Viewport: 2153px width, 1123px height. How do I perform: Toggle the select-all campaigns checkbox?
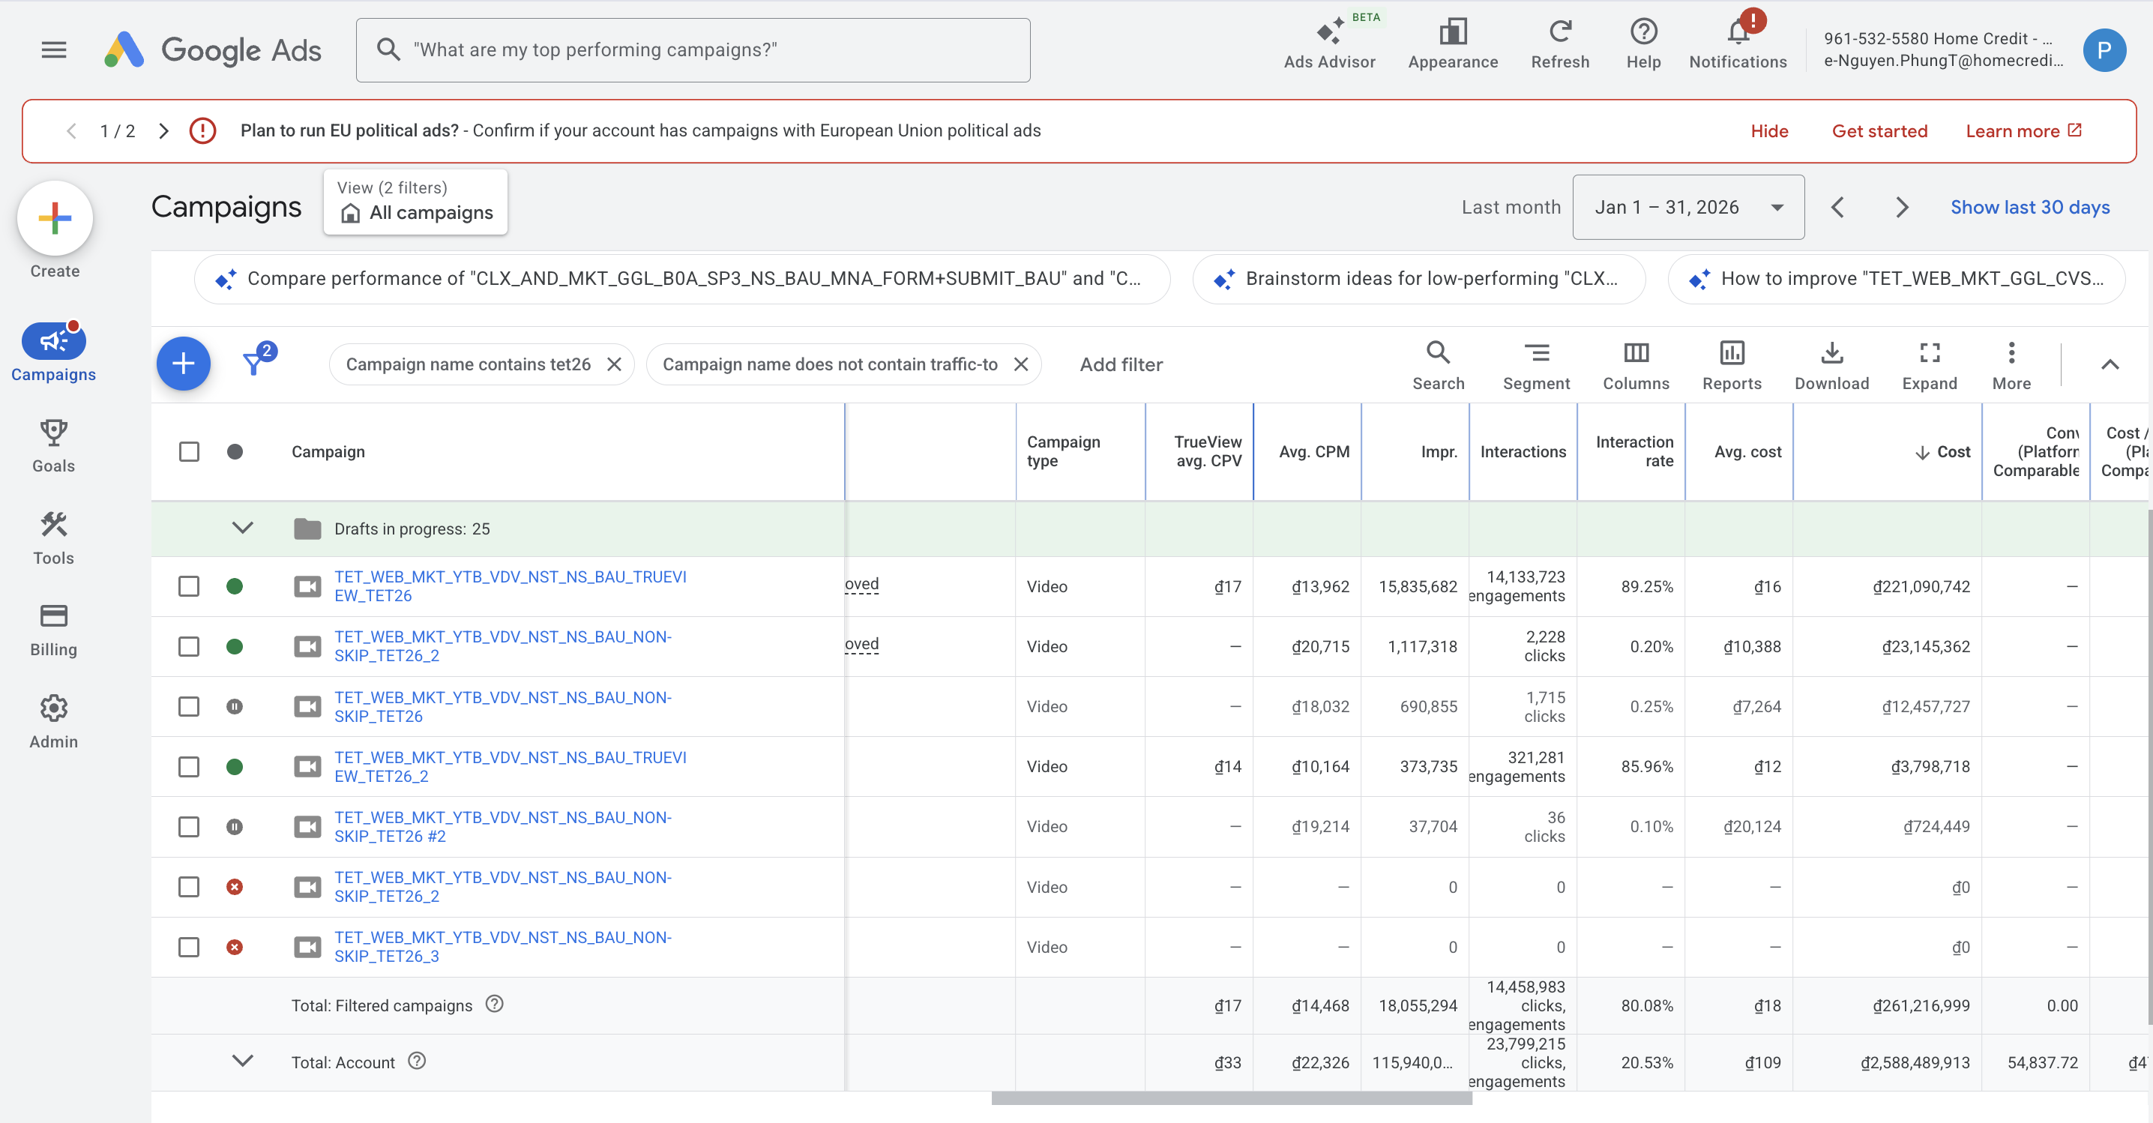click(189, 451)
